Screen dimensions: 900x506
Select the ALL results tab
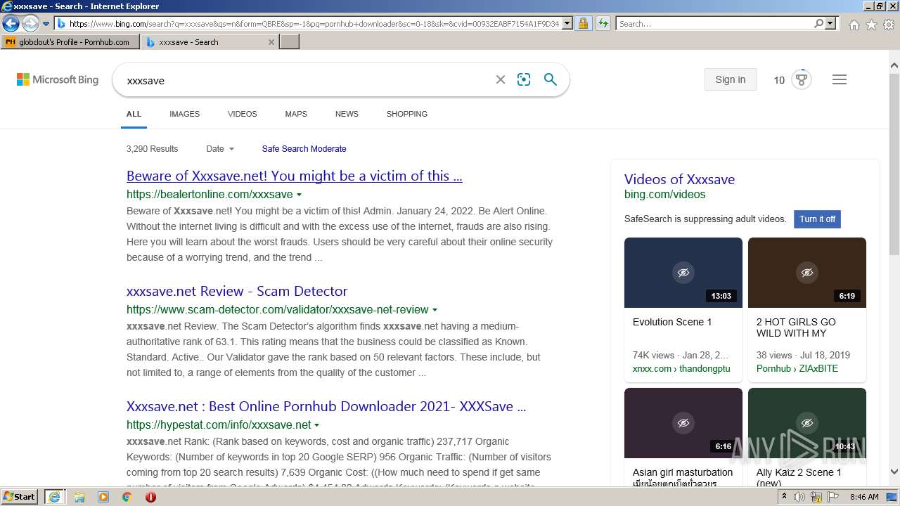(x=134, y=114)
